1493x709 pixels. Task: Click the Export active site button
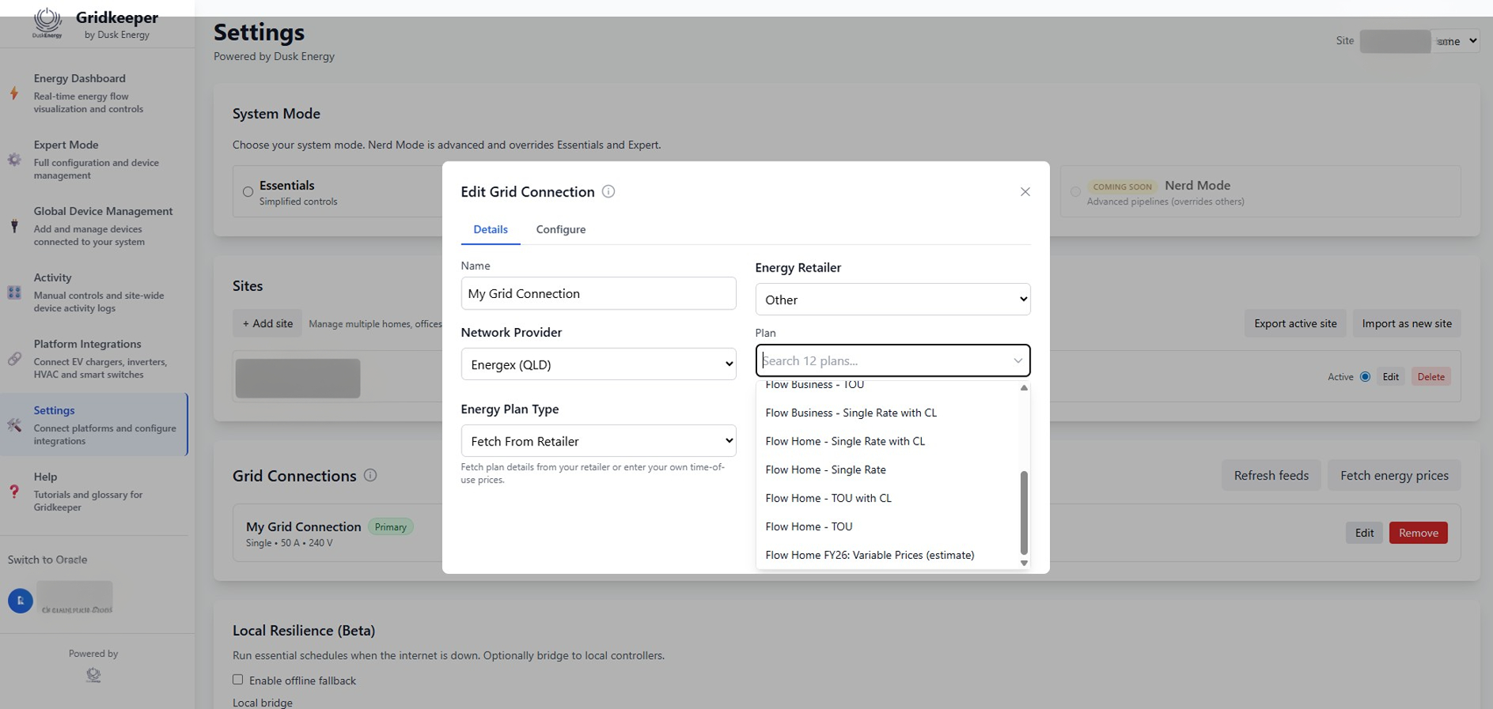pos(1295,323)
